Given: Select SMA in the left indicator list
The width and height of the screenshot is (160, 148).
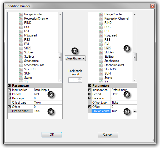Looking at the screenshot, I should [27, 48].
